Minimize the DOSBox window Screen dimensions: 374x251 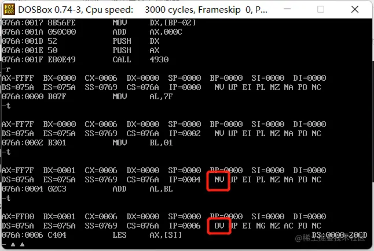[x=287, y=9]
